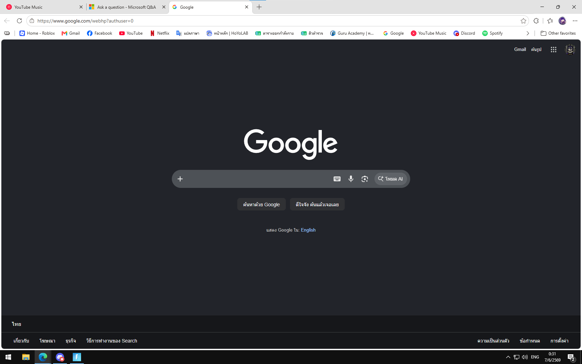
Task: Open the volume speaker tray icon
Action: (525, 357)
